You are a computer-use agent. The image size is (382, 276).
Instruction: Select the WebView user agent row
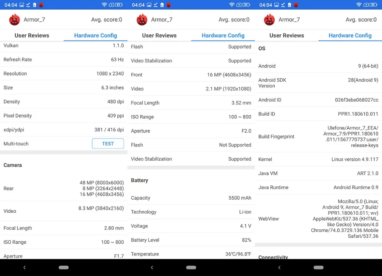319,219
